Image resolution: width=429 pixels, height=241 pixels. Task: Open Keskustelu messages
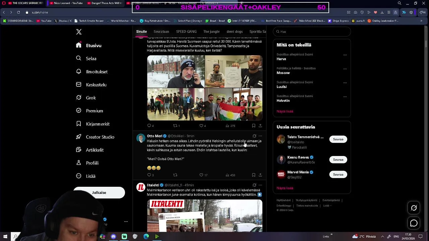click(91, 85)
